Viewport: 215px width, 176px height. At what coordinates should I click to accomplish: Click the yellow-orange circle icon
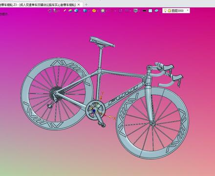(94, 11)
